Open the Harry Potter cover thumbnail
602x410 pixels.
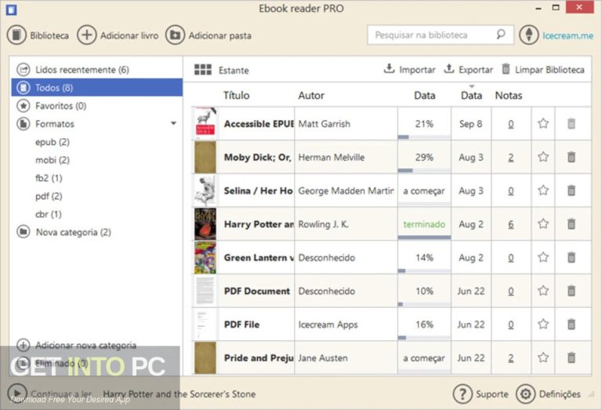point(205,223)
